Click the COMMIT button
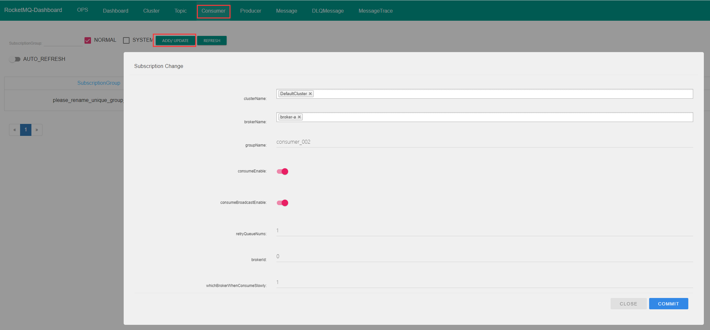Screen dimensions: 710x330 click(x=668, y=304)
